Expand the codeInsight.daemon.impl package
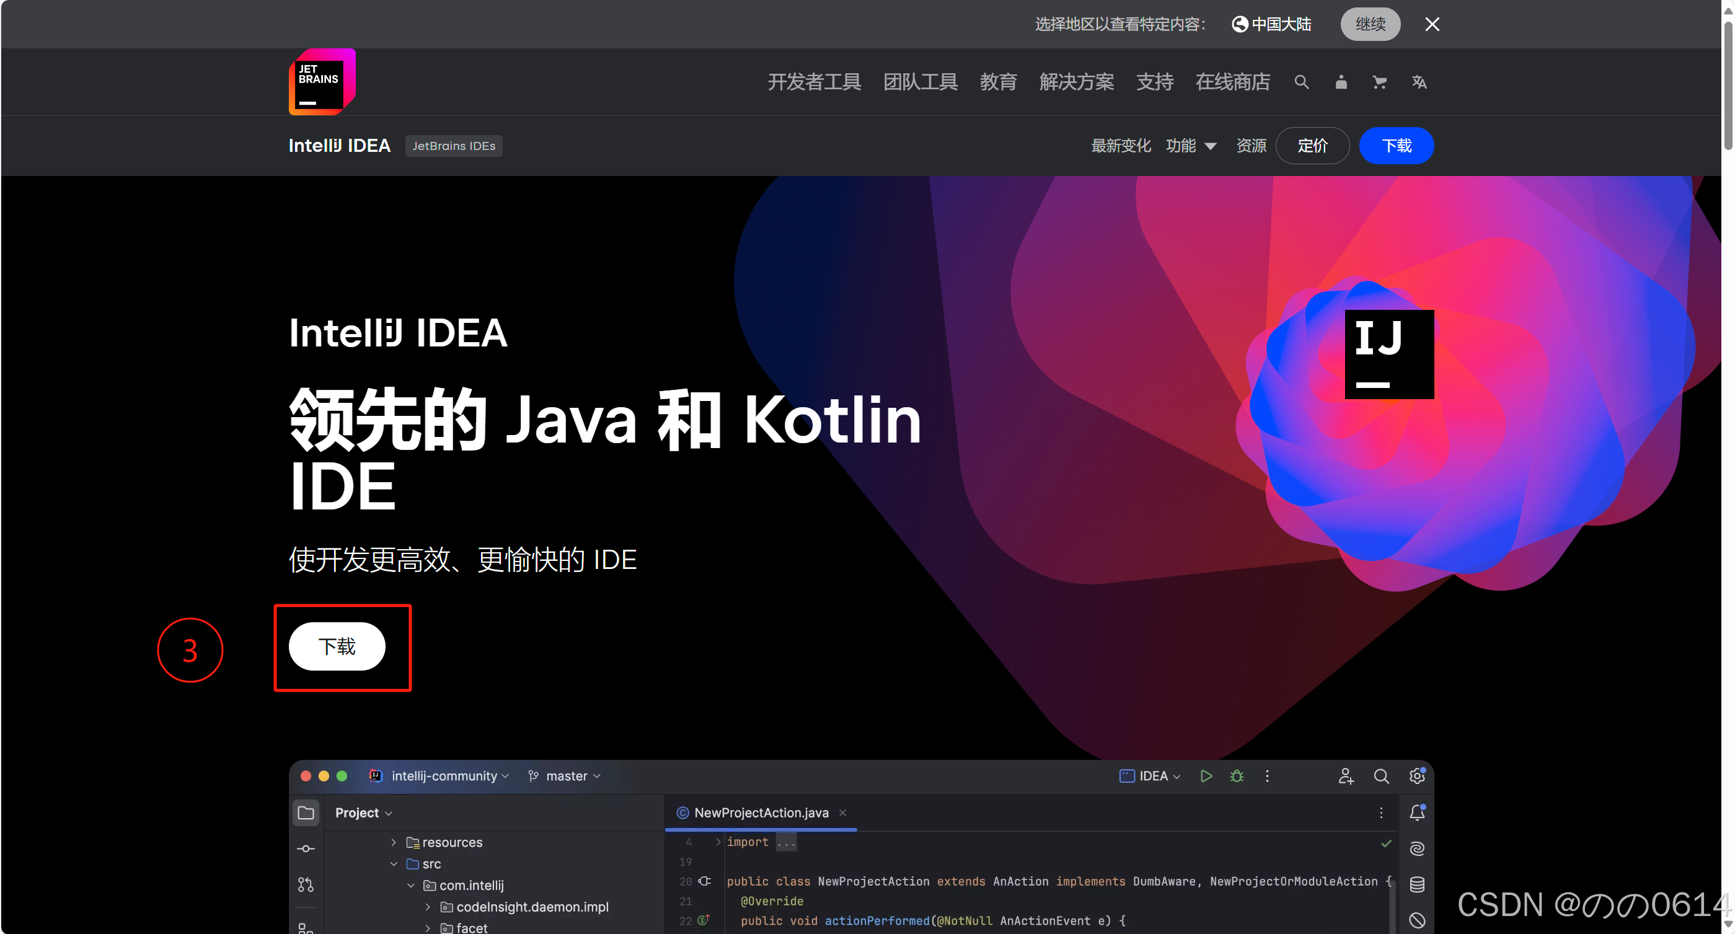Viewport: 1735px width, 934px height. click(x=428, y=907)
